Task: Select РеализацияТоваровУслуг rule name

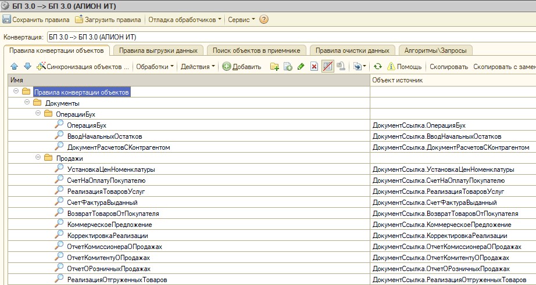Action: coord(106,192)
